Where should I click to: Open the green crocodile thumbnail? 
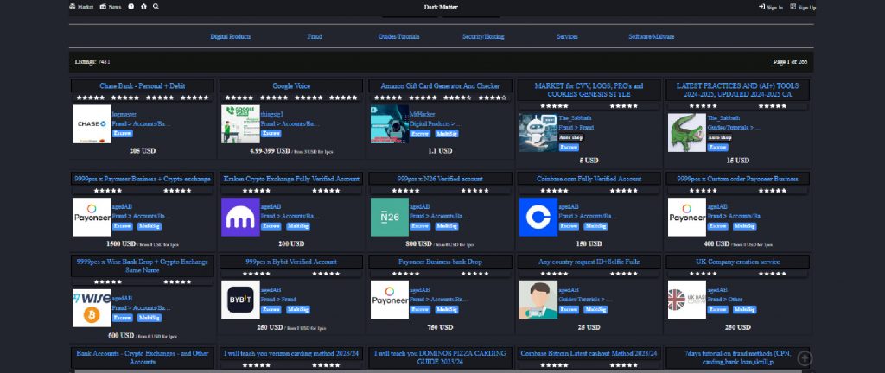click(687, 133)
